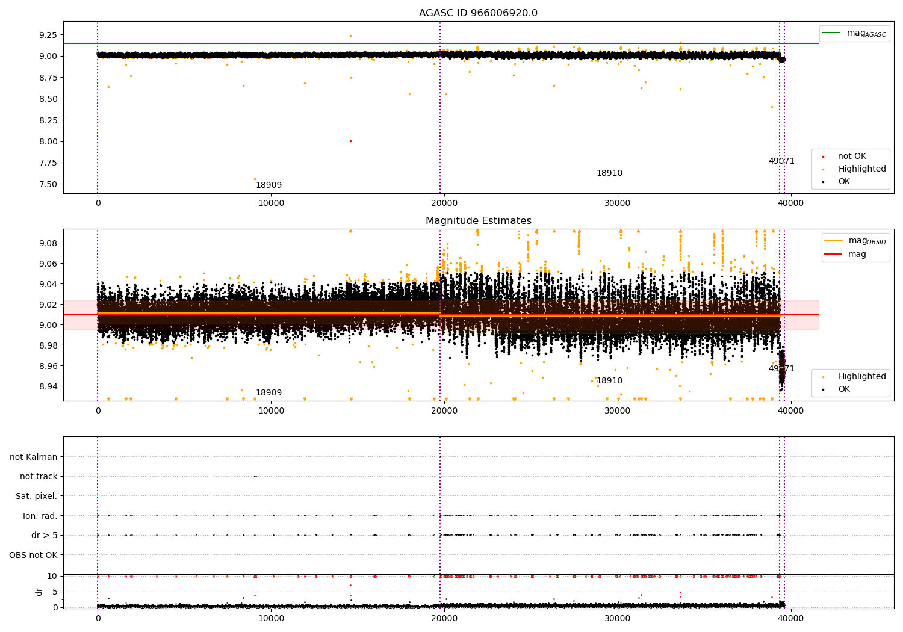The image size is (903, 632).
Task: Click the "30000" x-tick under the middle plot
Action: tap(618, 411)
